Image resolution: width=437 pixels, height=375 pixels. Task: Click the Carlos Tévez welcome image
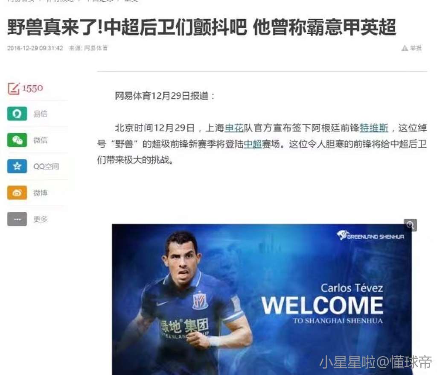(x=262, y=299)
